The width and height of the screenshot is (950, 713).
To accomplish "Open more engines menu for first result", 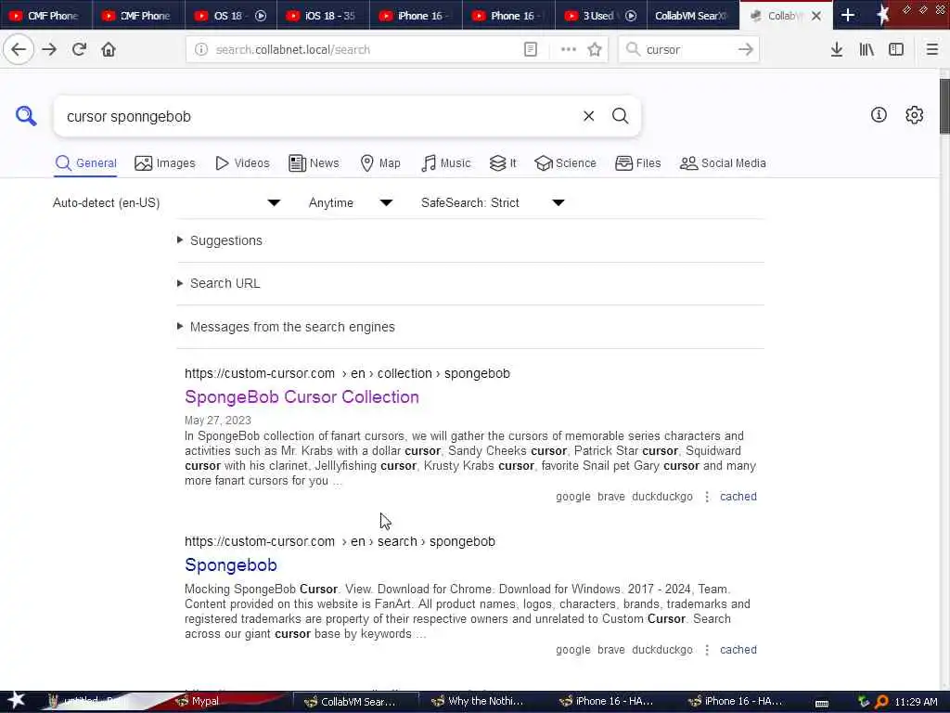I will tap(706, 497).
